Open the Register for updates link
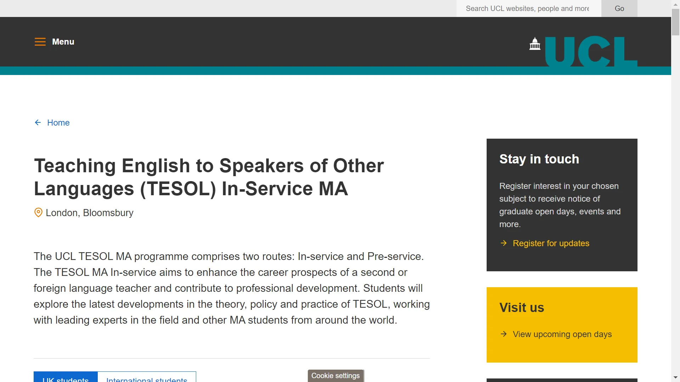The width and height of the screenshot is (680, 382). tap(551, 243)
